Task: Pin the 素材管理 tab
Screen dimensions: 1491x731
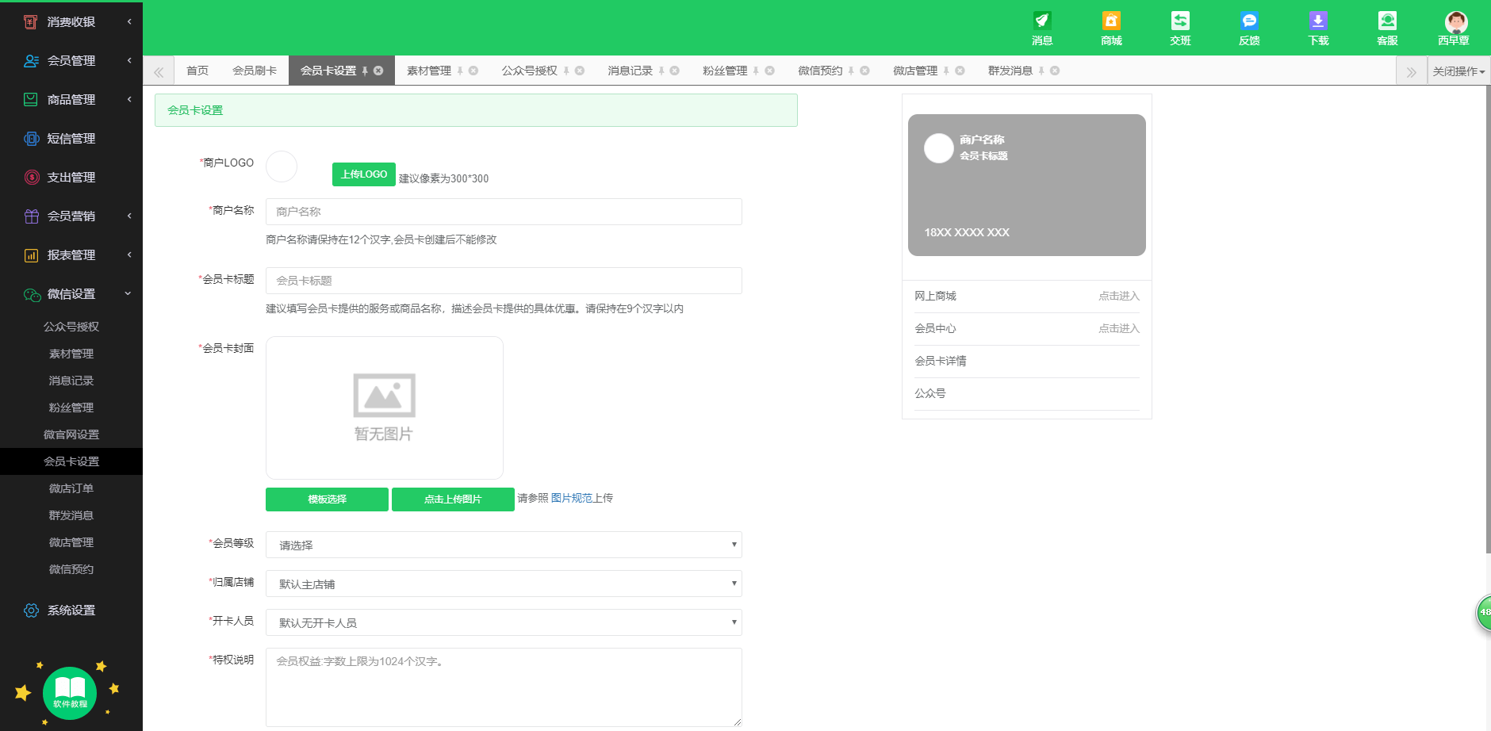Action: point(460,71)
